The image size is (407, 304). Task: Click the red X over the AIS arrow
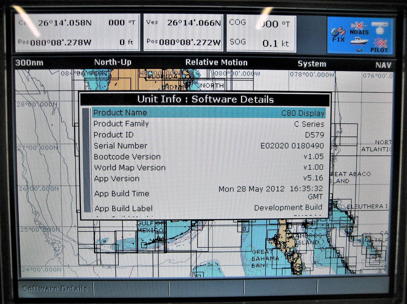(359, 25)
